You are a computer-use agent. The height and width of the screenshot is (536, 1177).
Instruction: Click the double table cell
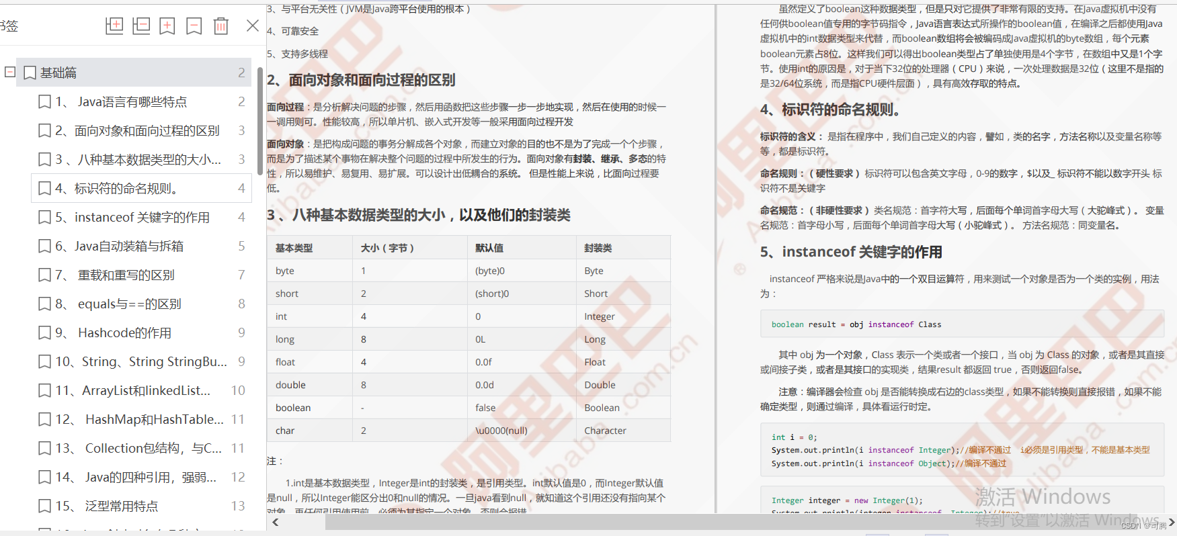point(290,385)
